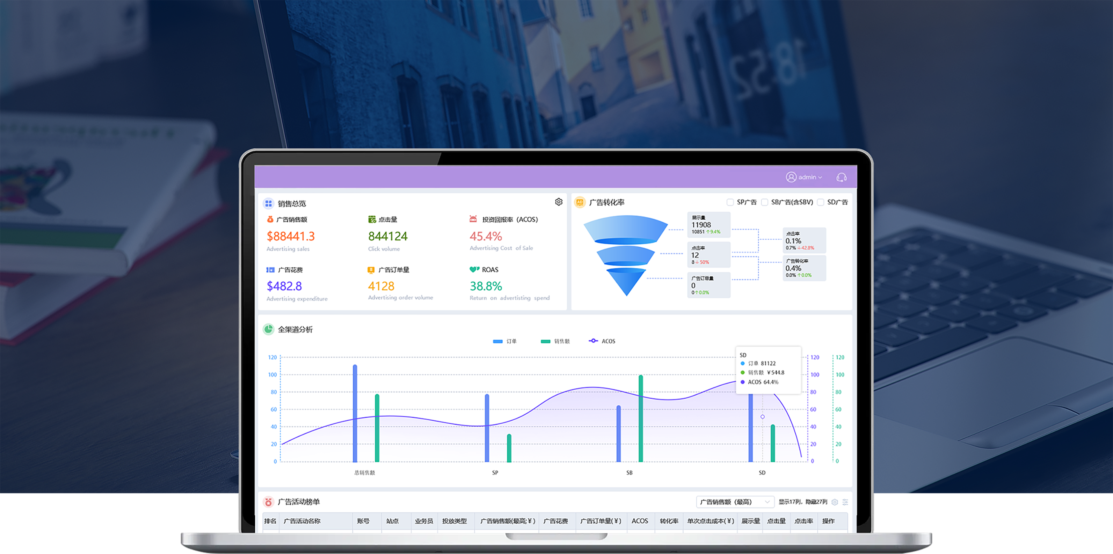Screen dimensions: 1113x554
Task: Enable the SP广告 checkbox
Action: [x=730, y=202]
